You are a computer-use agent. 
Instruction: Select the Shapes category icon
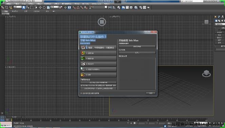point(219,21)
